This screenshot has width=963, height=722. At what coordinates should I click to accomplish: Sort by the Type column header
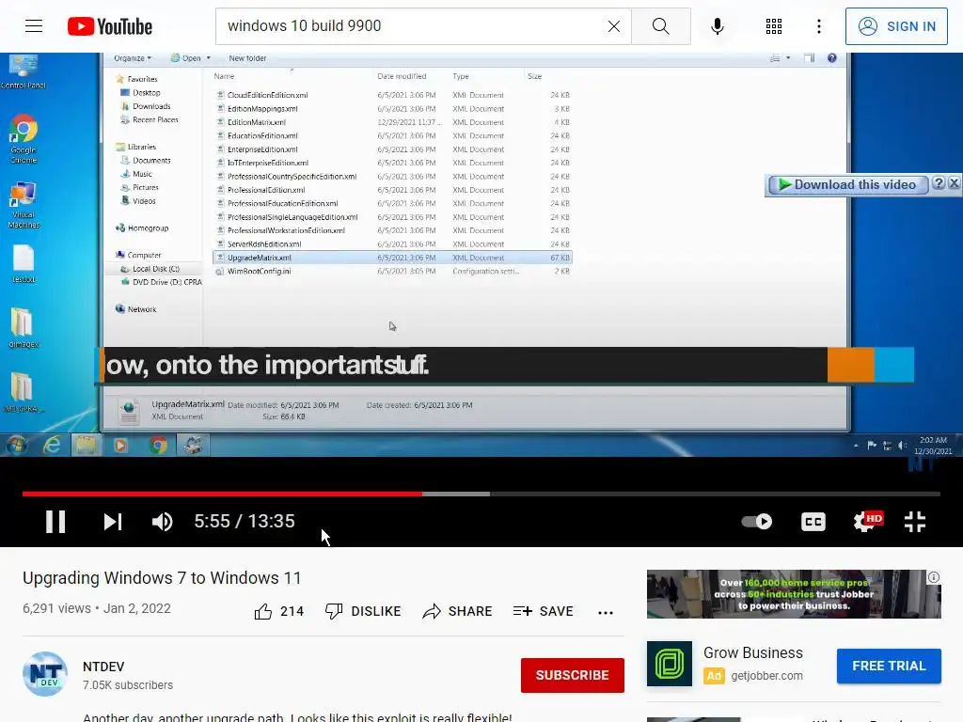(x=461, y=76)
